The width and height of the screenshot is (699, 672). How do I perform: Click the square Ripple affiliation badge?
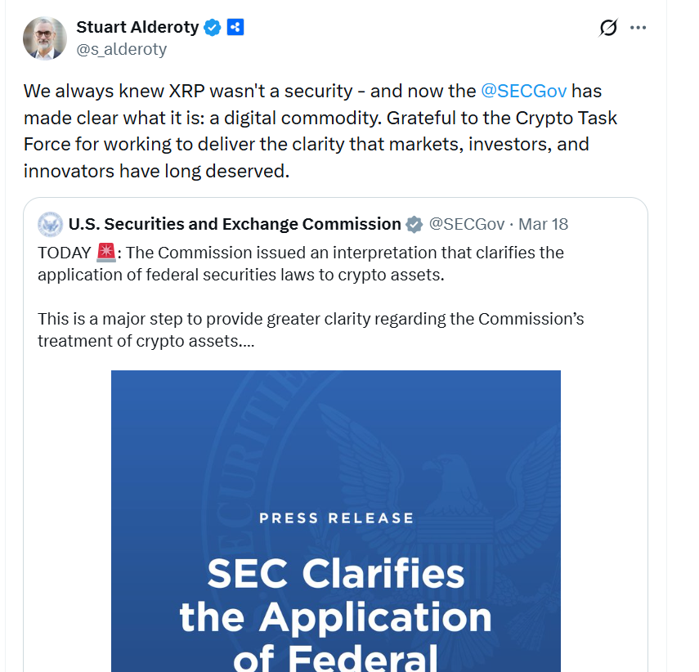pyautogui.click(x=234, y=26)
